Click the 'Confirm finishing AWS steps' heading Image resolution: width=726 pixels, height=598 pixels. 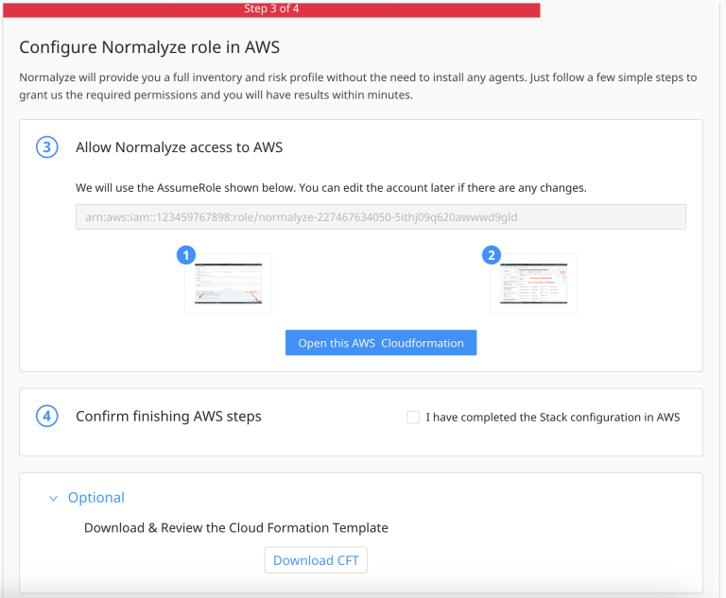pos(168,417)
